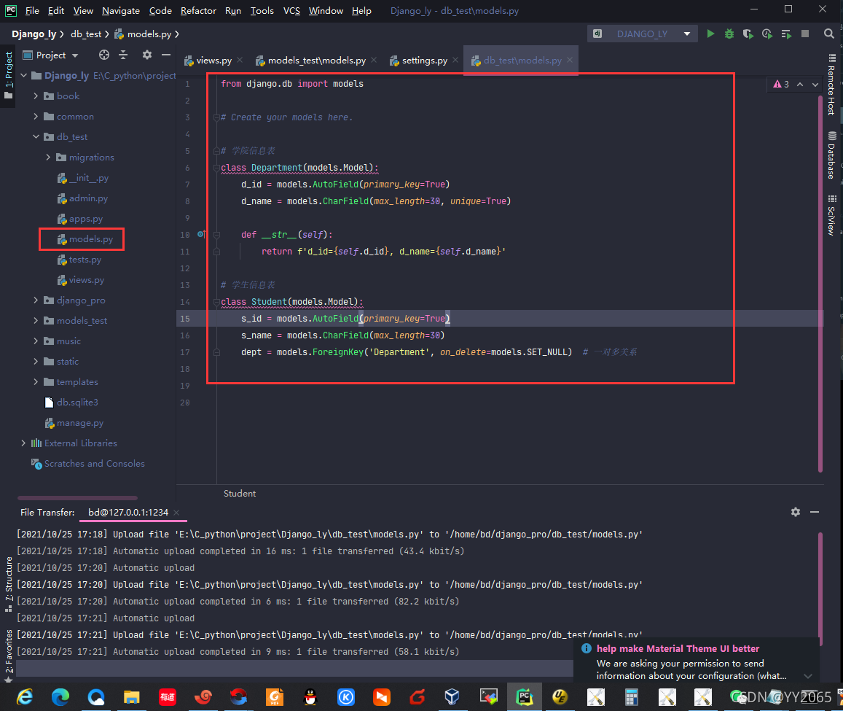Open File Explorer from the taskbar
This screenshot has width=843, height=711.
tap(132, 697)
